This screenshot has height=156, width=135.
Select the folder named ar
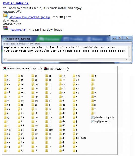point(7,151)
